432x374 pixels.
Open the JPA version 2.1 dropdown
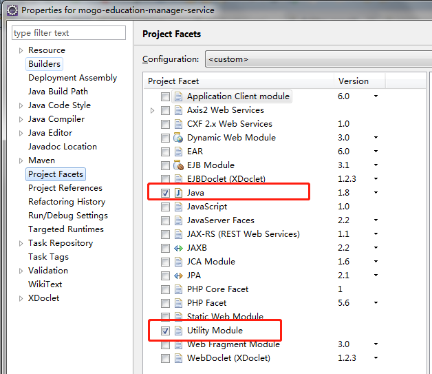pos(376,276)
